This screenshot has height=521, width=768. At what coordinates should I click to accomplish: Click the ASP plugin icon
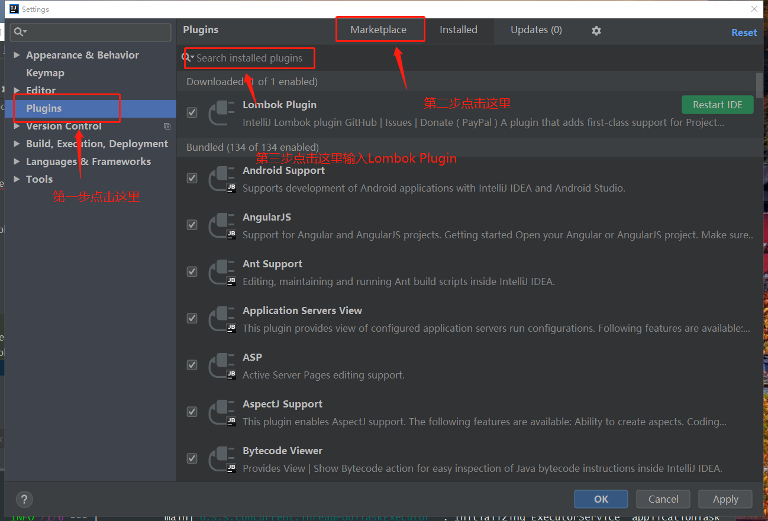tap(221, 365)
